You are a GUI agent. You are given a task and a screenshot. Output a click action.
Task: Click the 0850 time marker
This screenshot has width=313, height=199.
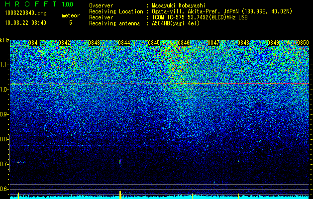303,43
